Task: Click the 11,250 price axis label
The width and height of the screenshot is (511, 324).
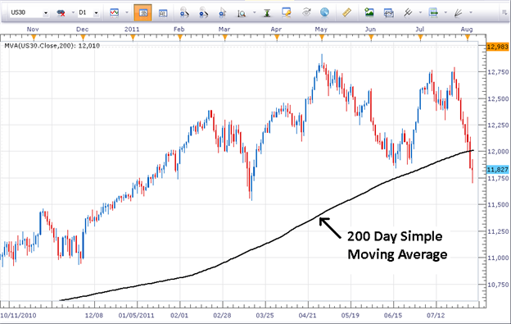Action: click(498, 231)
